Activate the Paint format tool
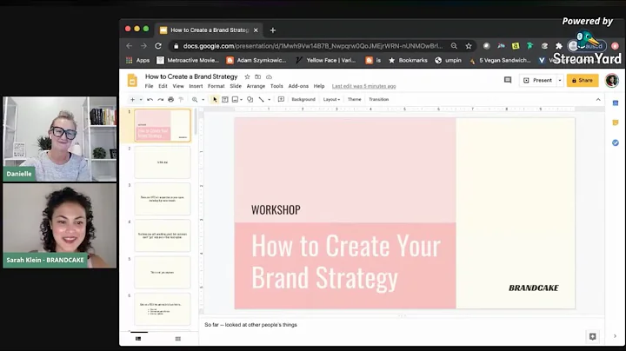This screenshot has width=626, height=351. [181, 99]
